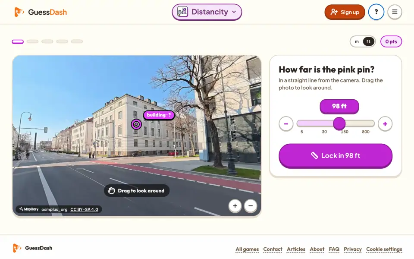The image size is (414, 259).
Task: Open the Mapillary attribution link
Action: tap(29, 209)
